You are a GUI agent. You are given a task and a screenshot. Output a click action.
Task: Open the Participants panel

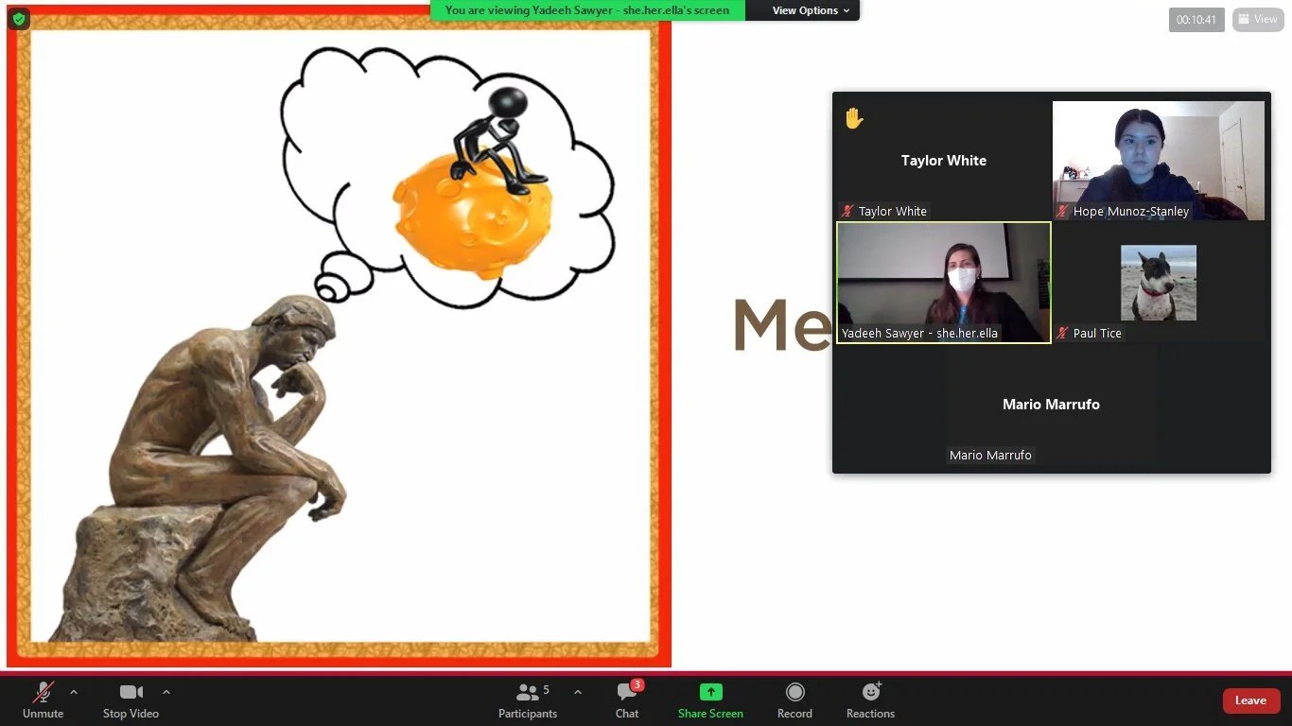[x=528, y=700]
